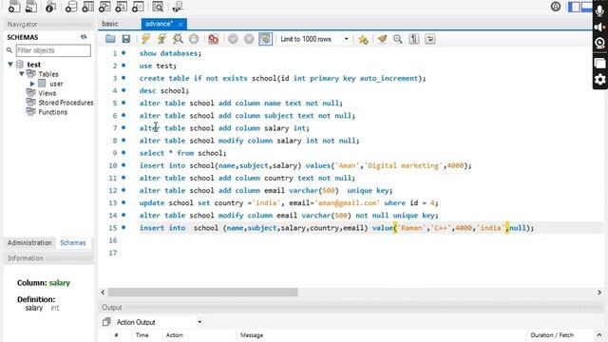Open the object inspector info icon
Image resolution: width=608 pixels, height=342 pixels.
pos(50,7)
